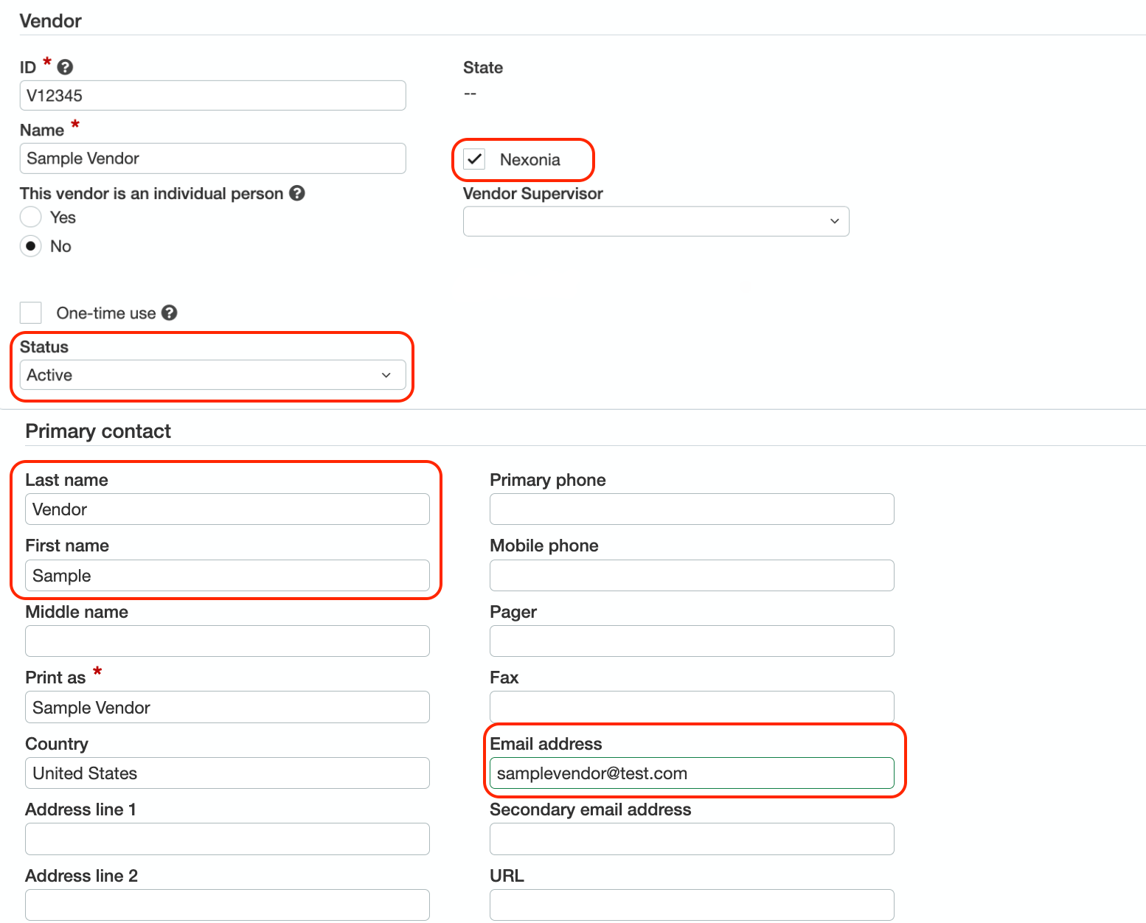Select Yes for individual person vendor

click(x=31, y=217)
